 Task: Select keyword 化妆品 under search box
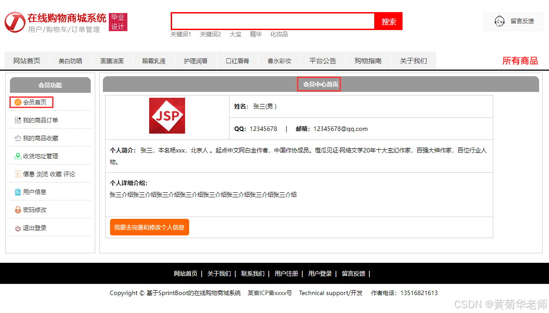(279, 34)
